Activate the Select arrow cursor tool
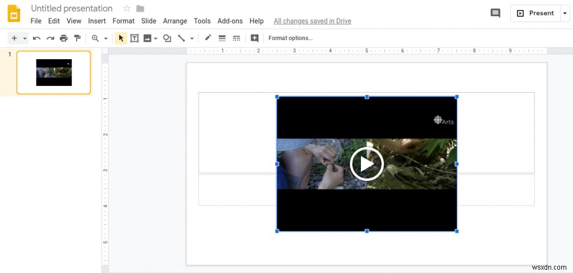This screenshot has width=573, height=273. 121,38
